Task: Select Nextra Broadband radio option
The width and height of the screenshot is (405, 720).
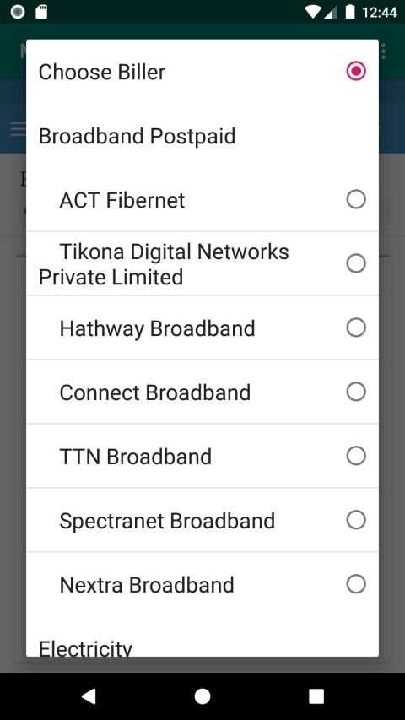Action: [x=356, y=584]
